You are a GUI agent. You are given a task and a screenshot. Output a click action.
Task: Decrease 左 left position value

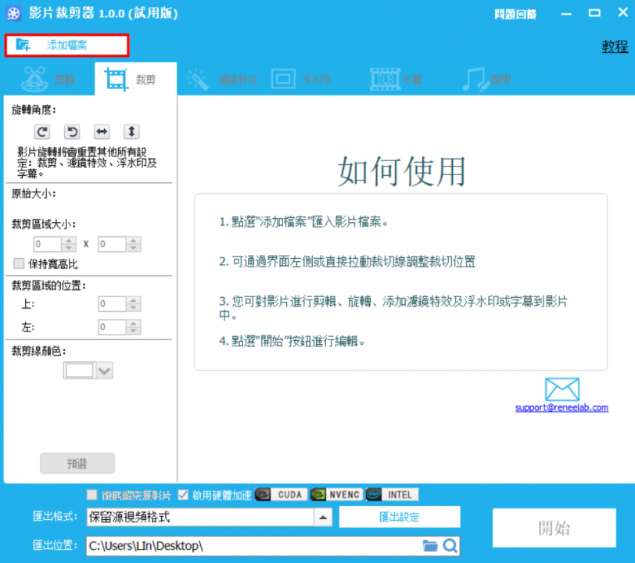[134, 331]
